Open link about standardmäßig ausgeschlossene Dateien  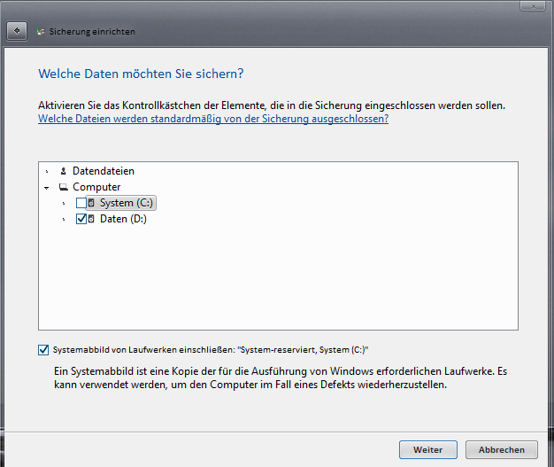(213, 119)
